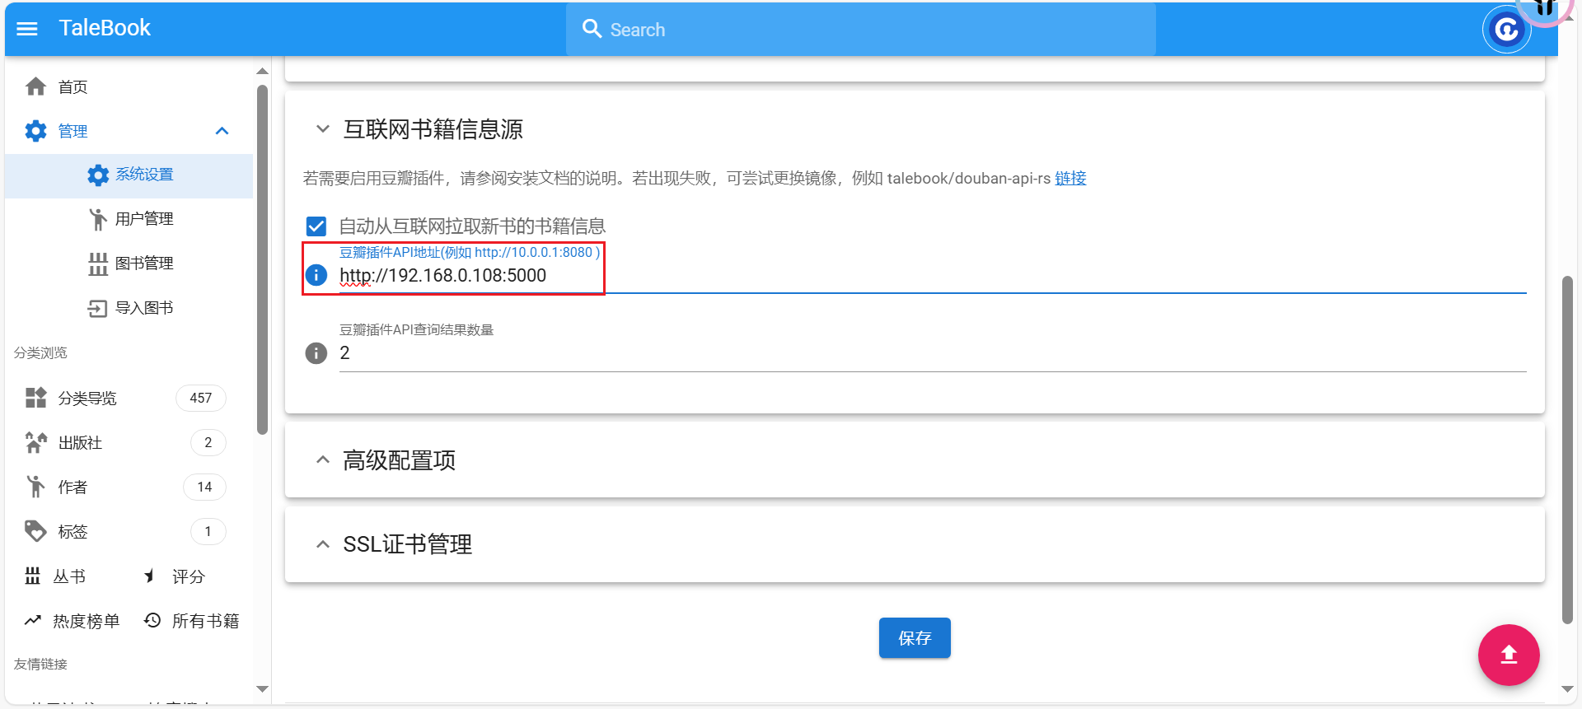Click the bookshelf icon beside 图书管理
Viewport: 1582px width, 709px height.
point(98,264)
